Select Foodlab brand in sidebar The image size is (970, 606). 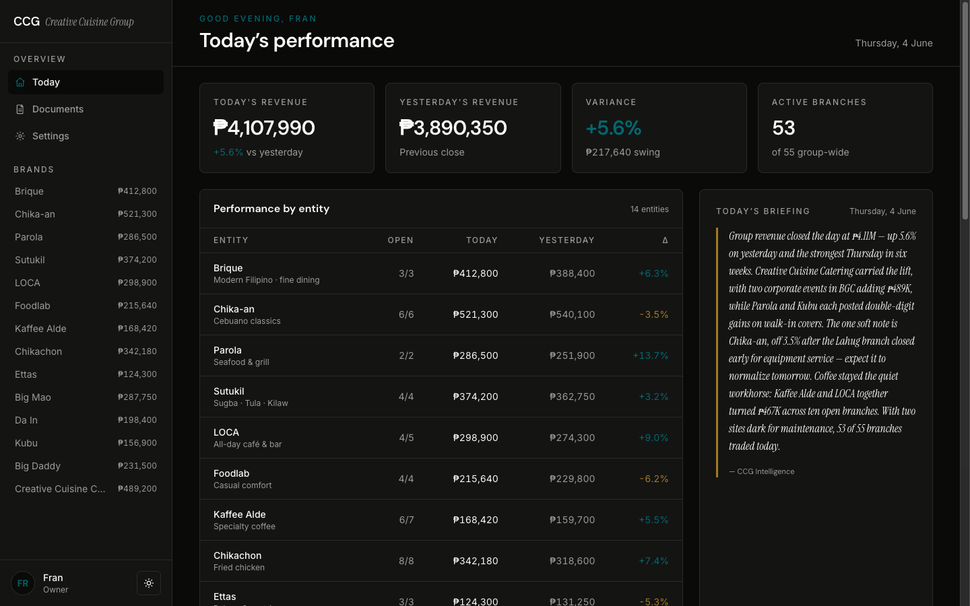[x=86, y=306]
